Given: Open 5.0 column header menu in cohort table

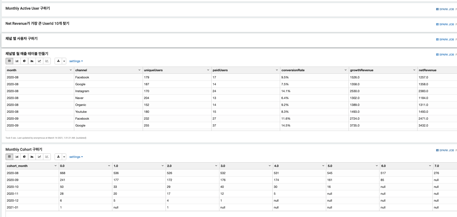Looking at the screenshot, I should (x=377, y=166).
